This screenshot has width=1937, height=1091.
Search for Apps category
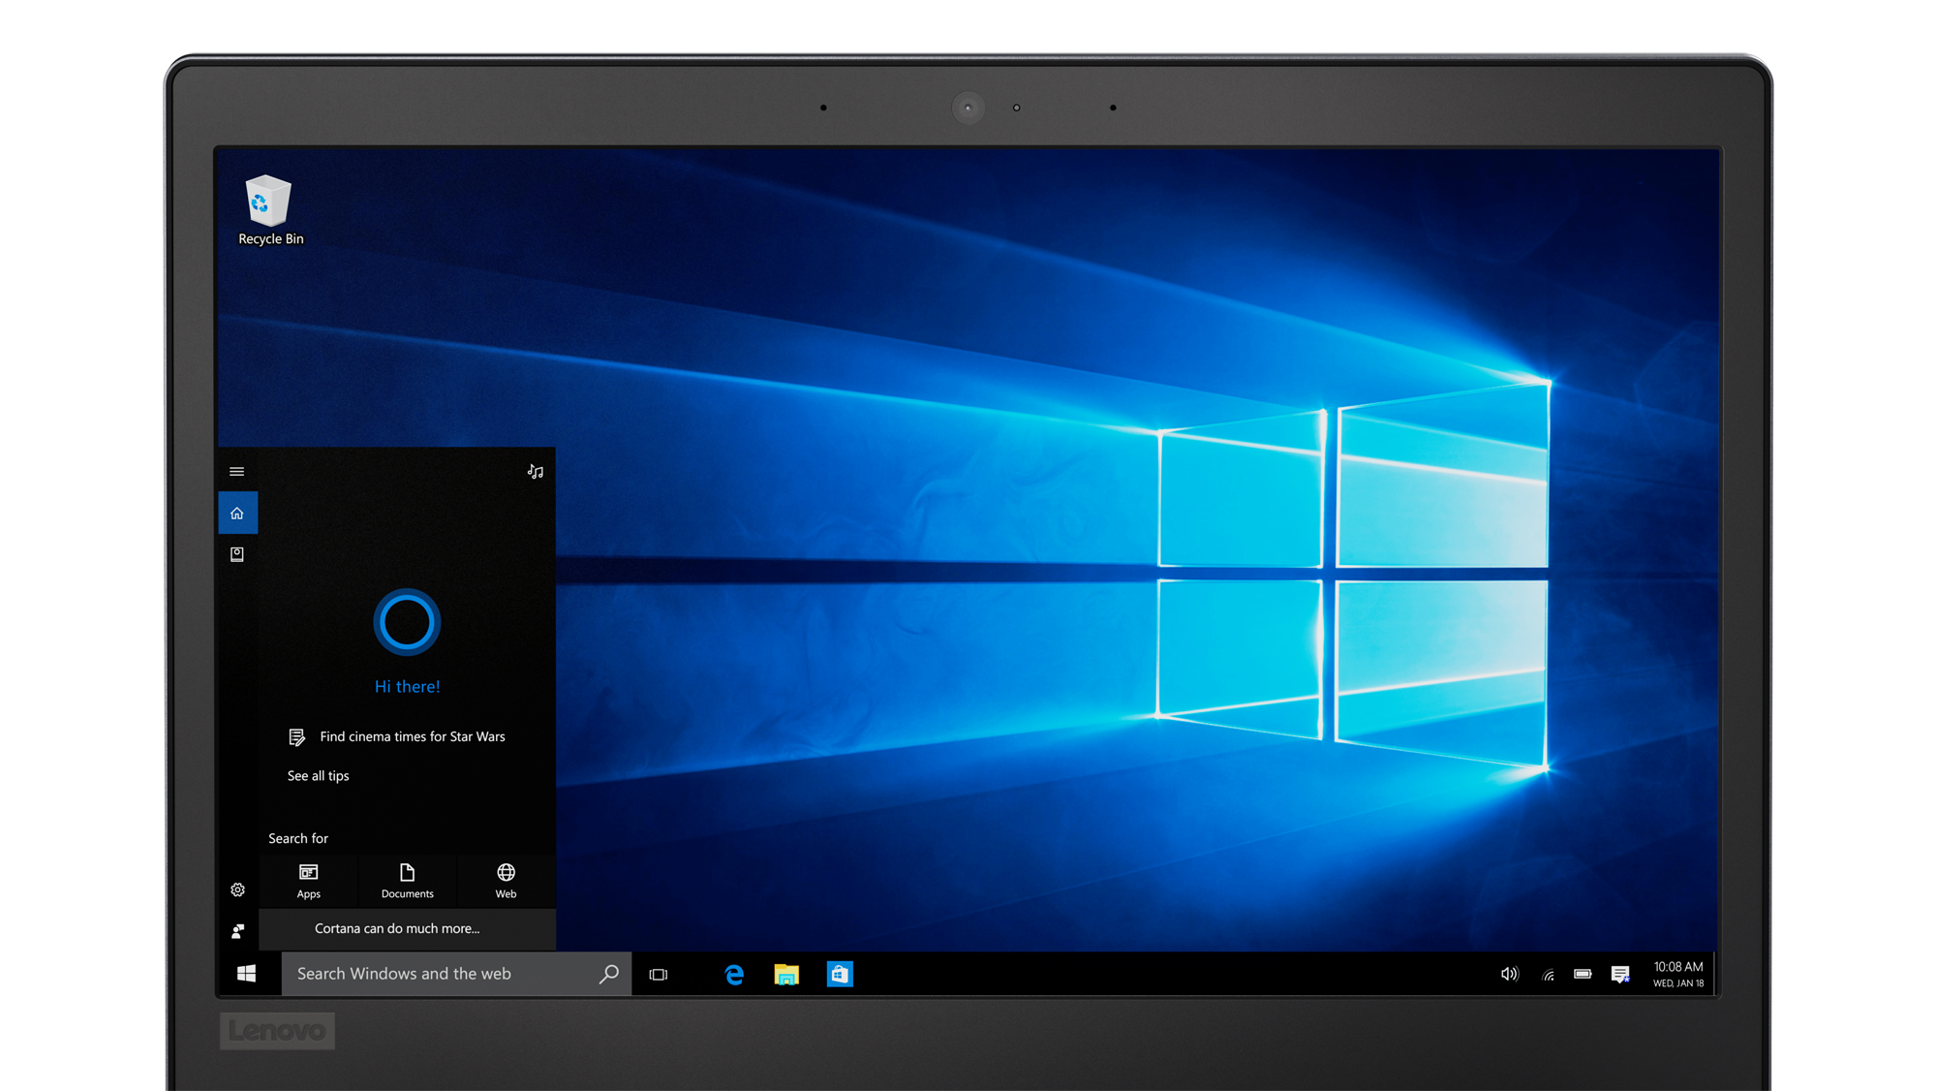(x=309, y=881)
